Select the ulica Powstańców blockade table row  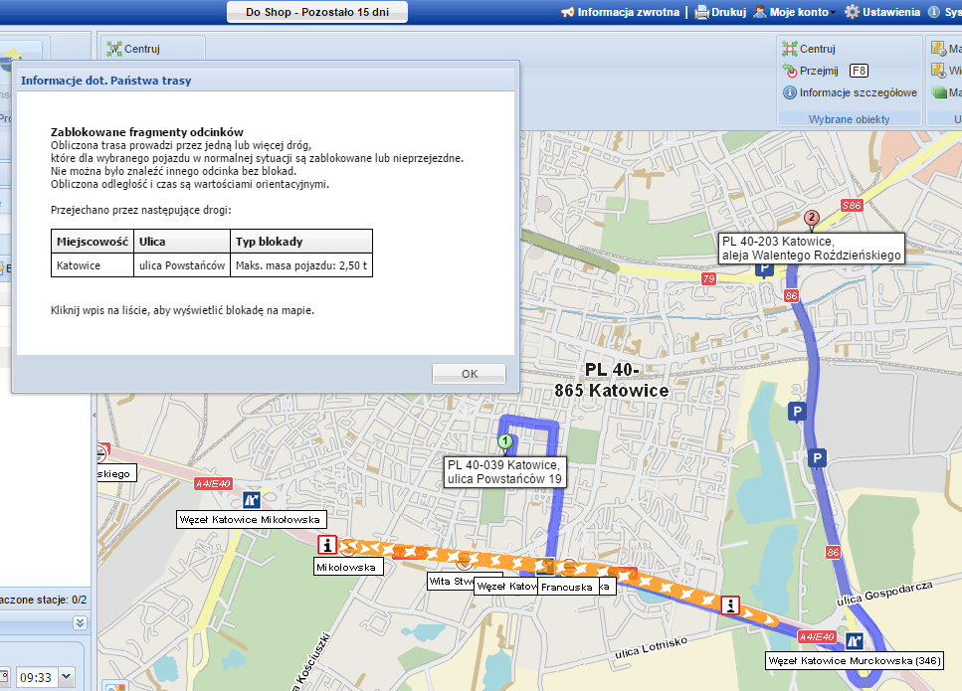[211, 265]
